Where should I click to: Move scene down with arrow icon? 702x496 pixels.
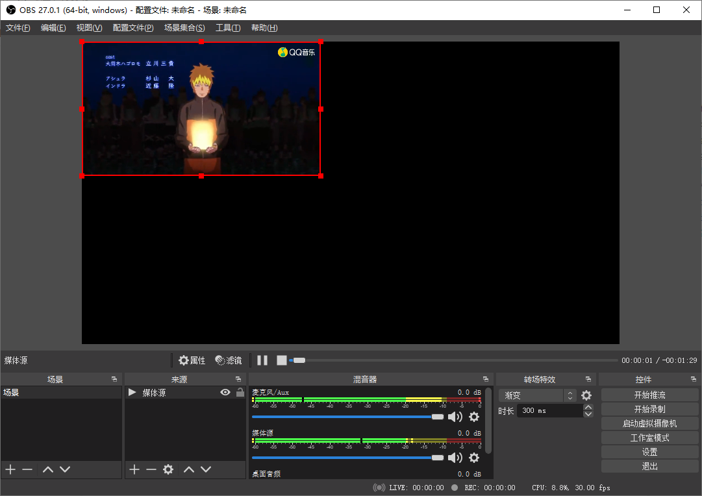point(65,469)
